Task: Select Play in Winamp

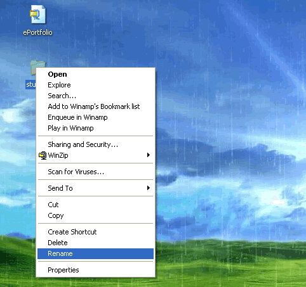Action: coord(95,128)
